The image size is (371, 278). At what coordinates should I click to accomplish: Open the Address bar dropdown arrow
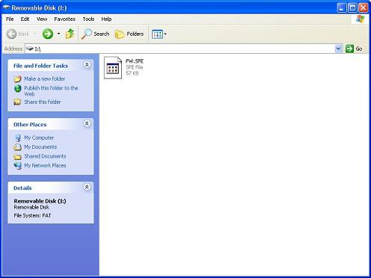click(338, 49)
